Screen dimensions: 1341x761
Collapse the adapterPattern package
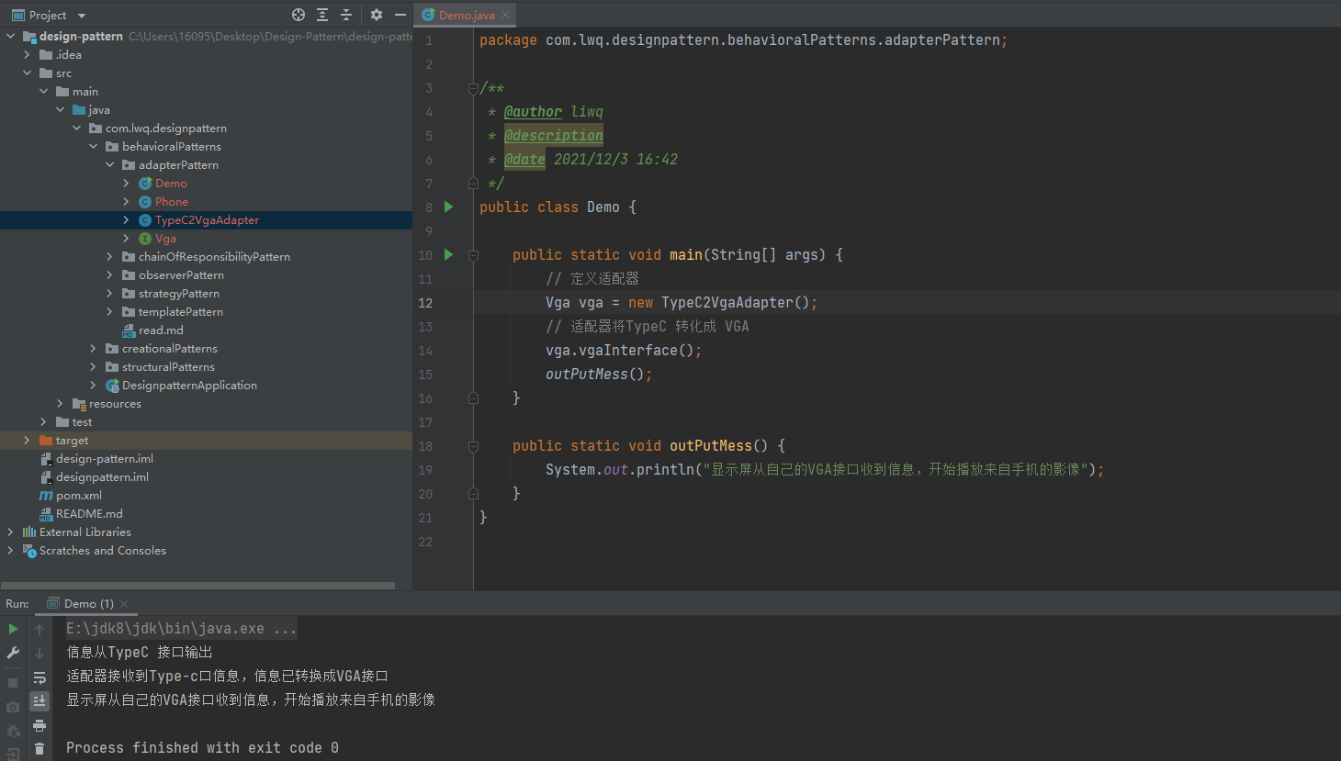(x=110, y=165)
